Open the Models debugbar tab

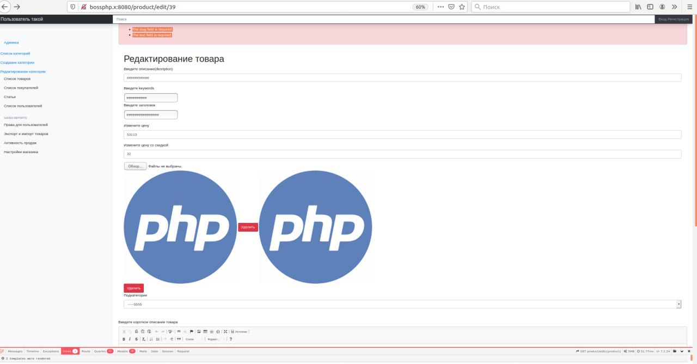(126, 351)
